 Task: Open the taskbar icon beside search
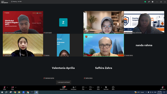pos(11,92)
